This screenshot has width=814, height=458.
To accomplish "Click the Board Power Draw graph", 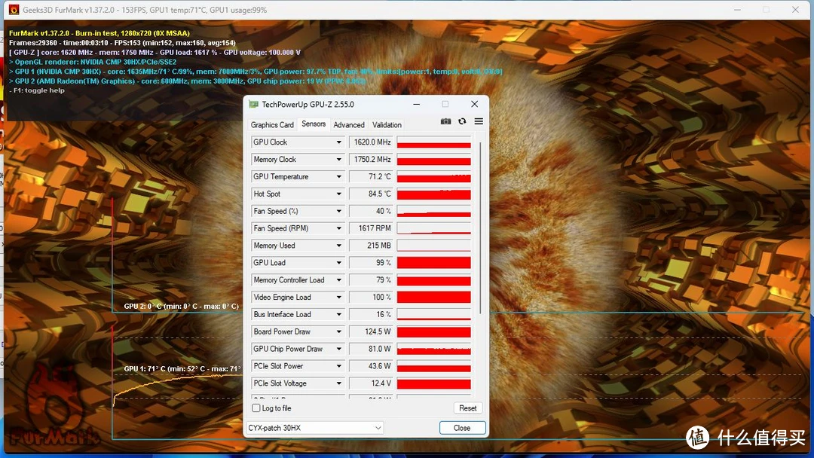I will [434, 331].
